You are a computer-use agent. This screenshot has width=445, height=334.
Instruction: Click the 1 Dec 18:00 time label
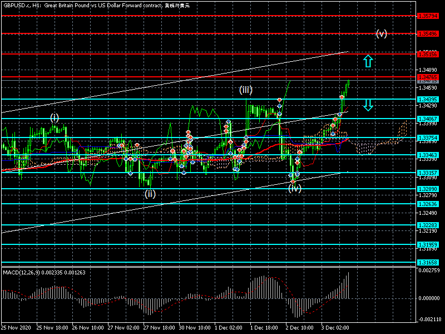[264, 328]
